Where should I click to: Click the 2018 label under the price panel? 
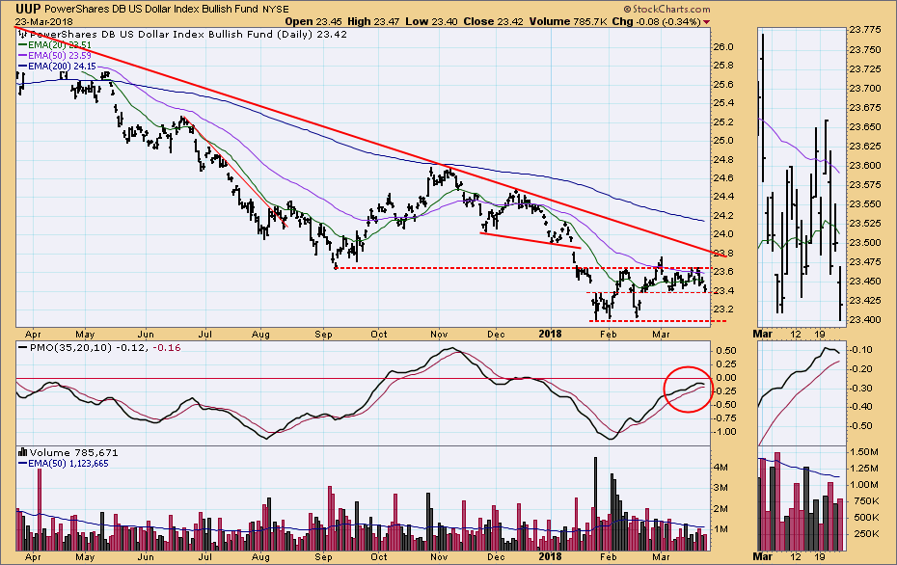pos(551,334)
